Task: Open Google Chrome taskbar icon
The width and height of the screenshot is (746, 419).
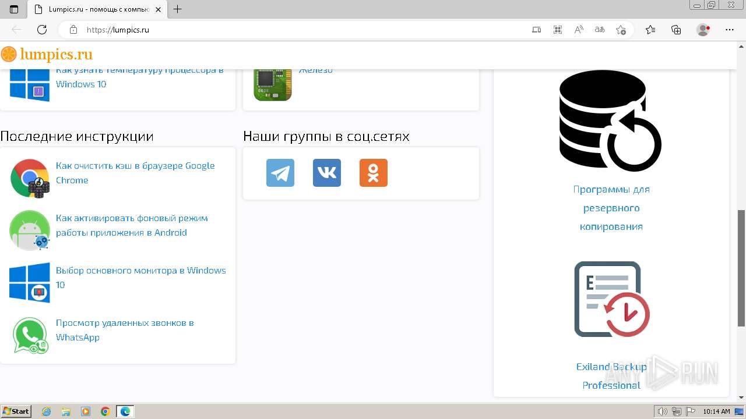Action: click(105, 411)
